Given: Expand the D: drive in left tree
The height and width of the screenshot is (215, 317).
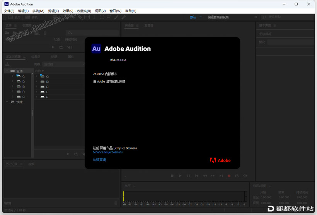Looking at the screenshot, I should (12, 81).
